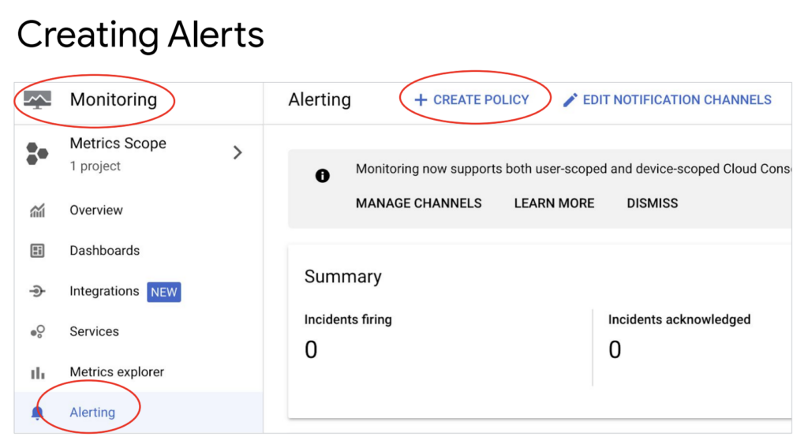Click the info icon in banner
Viewport: 808px width, 448px height.
[x=323, y=176]
